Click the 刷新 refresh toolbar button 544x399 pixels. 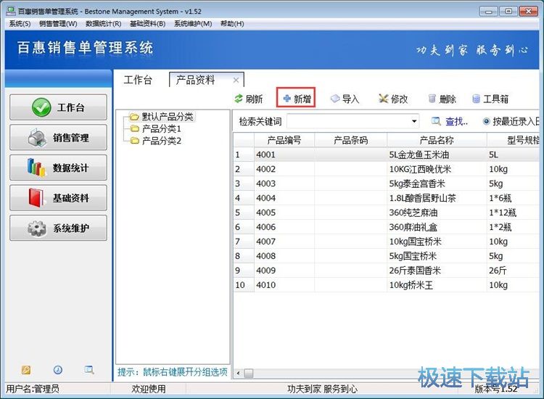248,99
